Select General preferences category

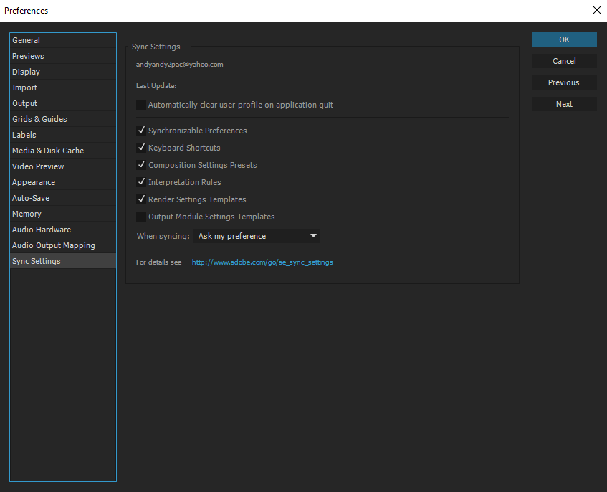[x=27, y=40]
